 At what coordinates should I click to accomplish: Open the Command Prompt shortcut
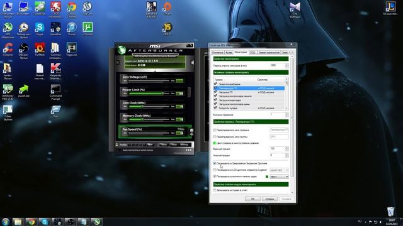[x=55, y=92]
